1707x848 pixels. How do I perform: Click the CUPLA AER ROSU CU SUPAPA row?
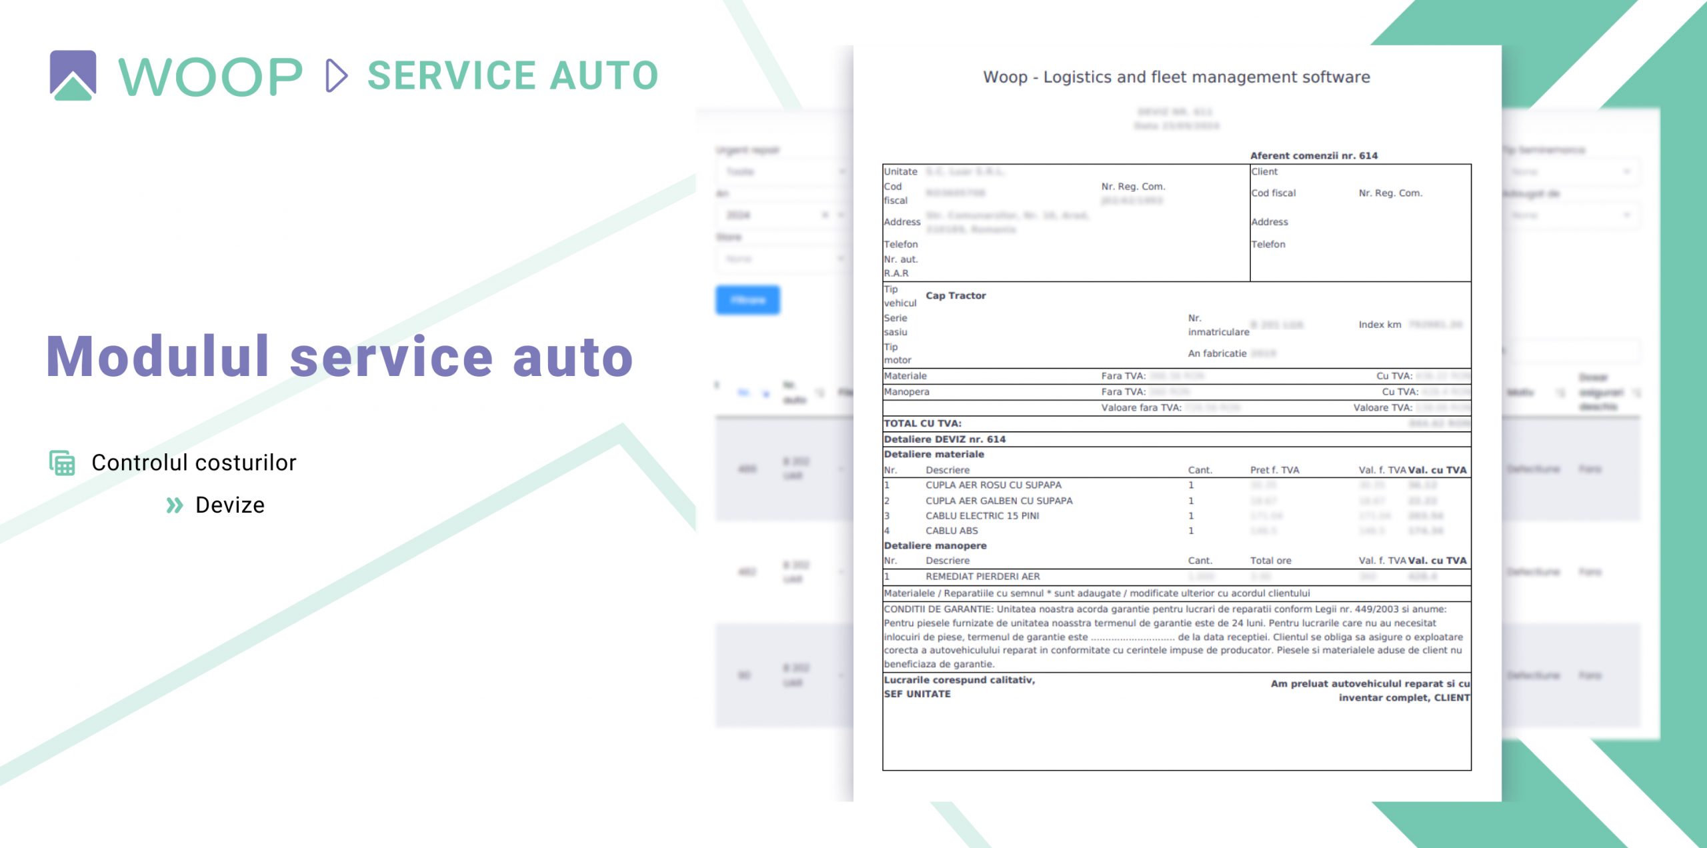click(x=1177, y=485)
